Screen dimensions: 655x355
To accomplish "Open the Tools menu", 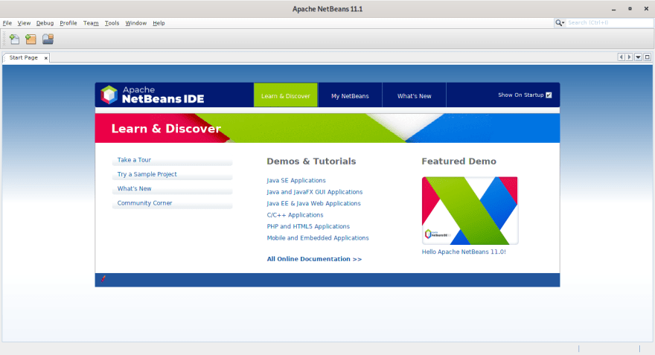I will click(112, 23).
